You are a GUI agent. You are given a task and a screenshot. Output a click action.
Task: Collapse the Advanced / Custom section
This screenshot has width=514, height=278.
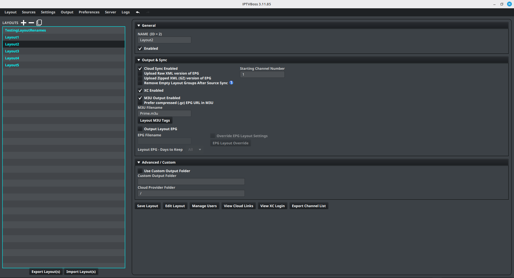pos(139,162)
